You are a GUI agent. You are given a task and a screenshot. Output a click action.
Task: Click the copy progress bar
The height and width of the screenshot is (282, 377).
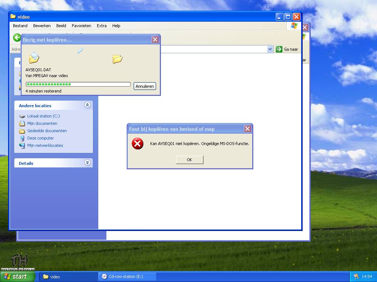tap(78, 84)
